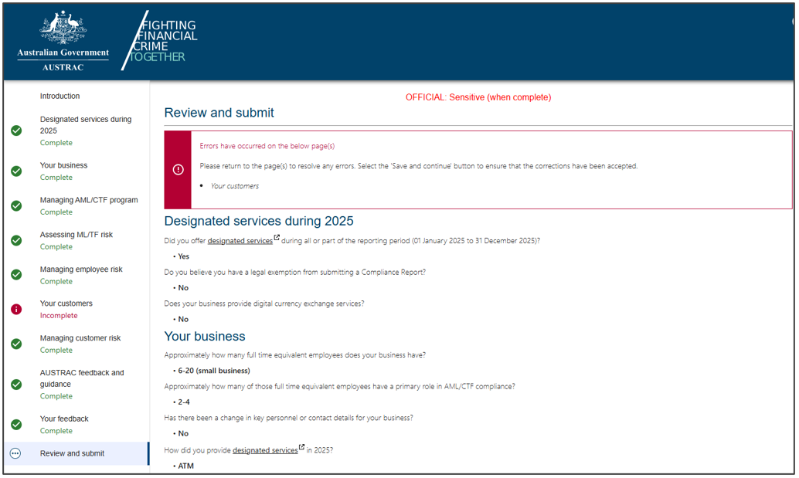Click the Incomplete status under Your customers
The width and height of the screenshot is (799, 478).
click(x=58, y=315)
